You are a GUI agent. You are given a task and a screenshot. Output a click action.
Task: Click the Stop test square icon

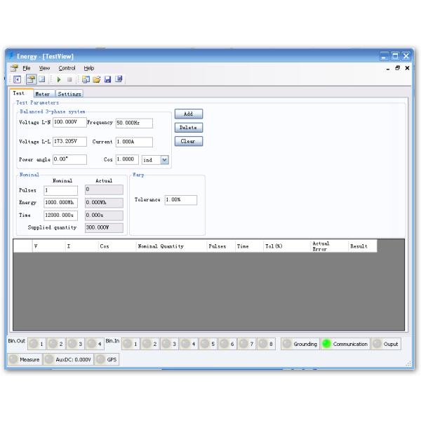point(69,79)
